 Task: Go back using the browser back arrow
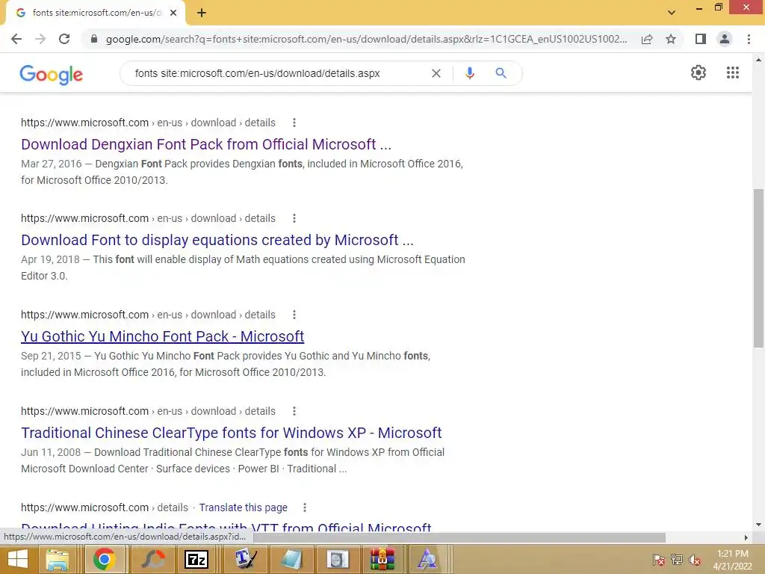pos(16,39)
